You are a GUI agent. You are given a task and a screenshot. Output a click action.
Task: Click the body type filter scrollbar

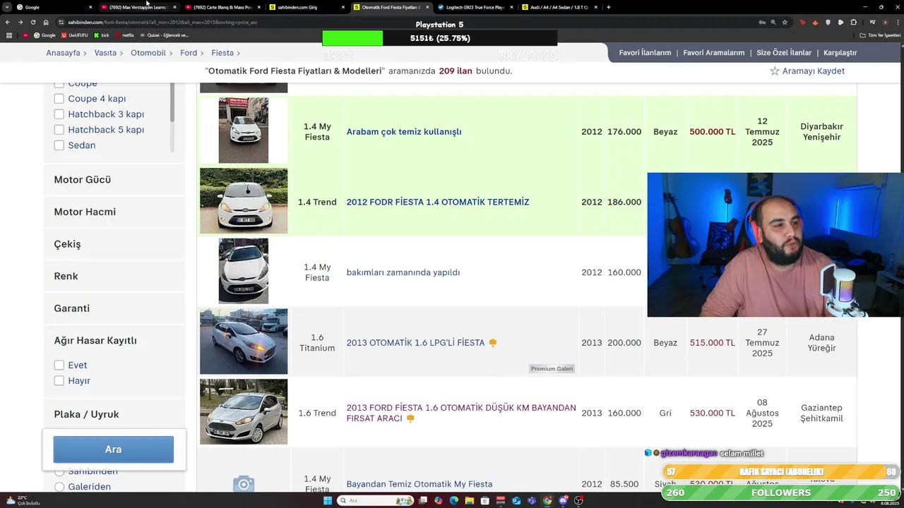tap(172, 102)
